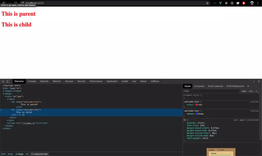The image size is (262, 156).
Task: Open the Application tab
Action: [112, 81]
